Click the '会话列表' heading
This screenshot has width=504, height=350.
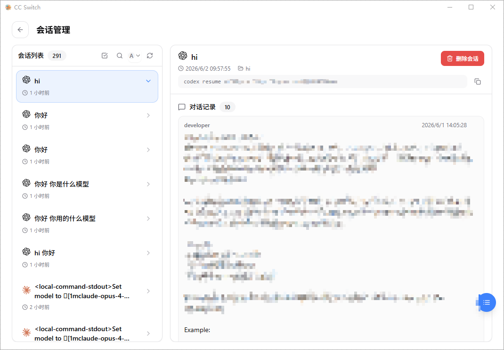31,56
